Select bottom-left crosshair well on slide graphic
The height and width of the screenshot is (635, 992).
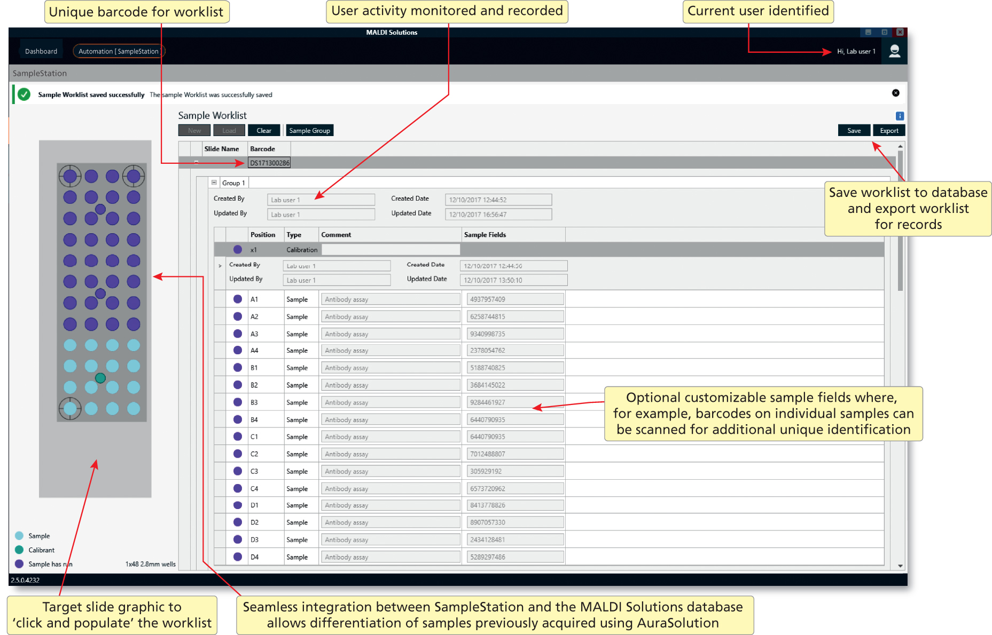(70, 408)
